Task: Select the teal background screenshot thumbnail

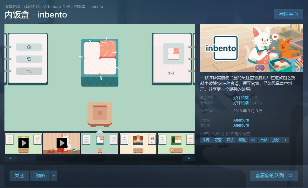Action: click(x=100, y=143)
